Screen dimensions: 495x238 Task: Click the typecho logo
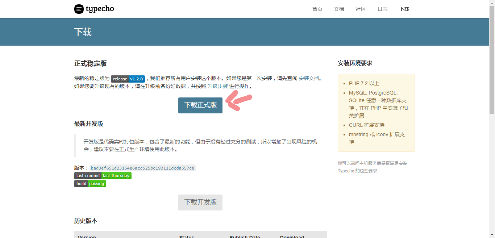(x=94, y=9)
